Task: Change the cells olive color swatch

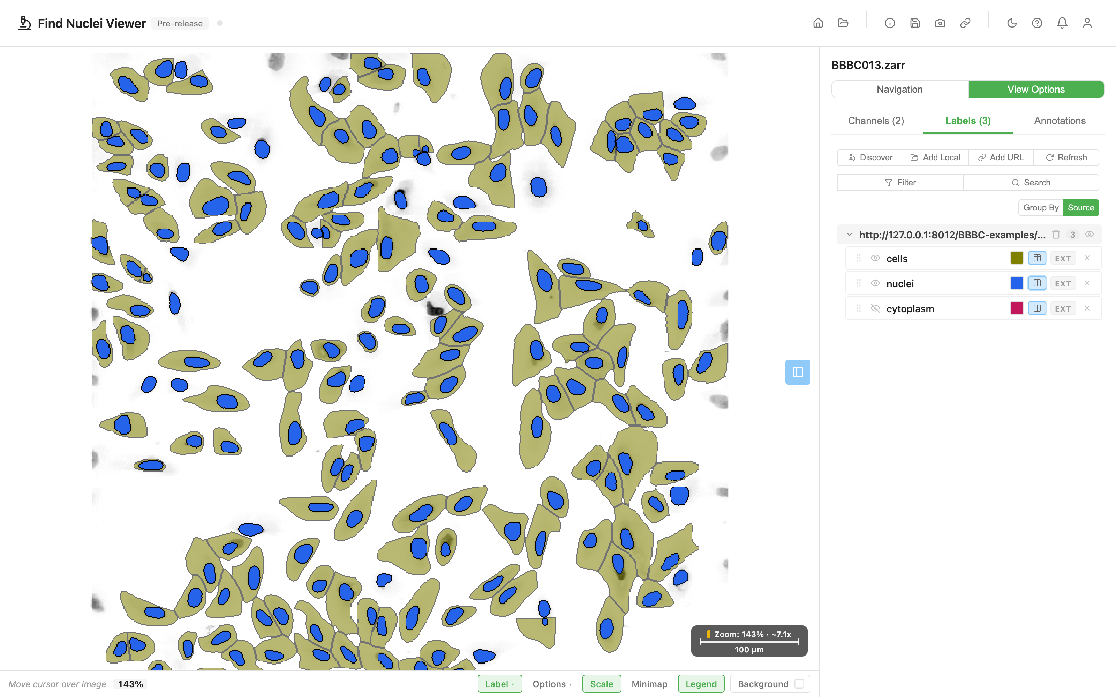Action: tap(1016, 258)
